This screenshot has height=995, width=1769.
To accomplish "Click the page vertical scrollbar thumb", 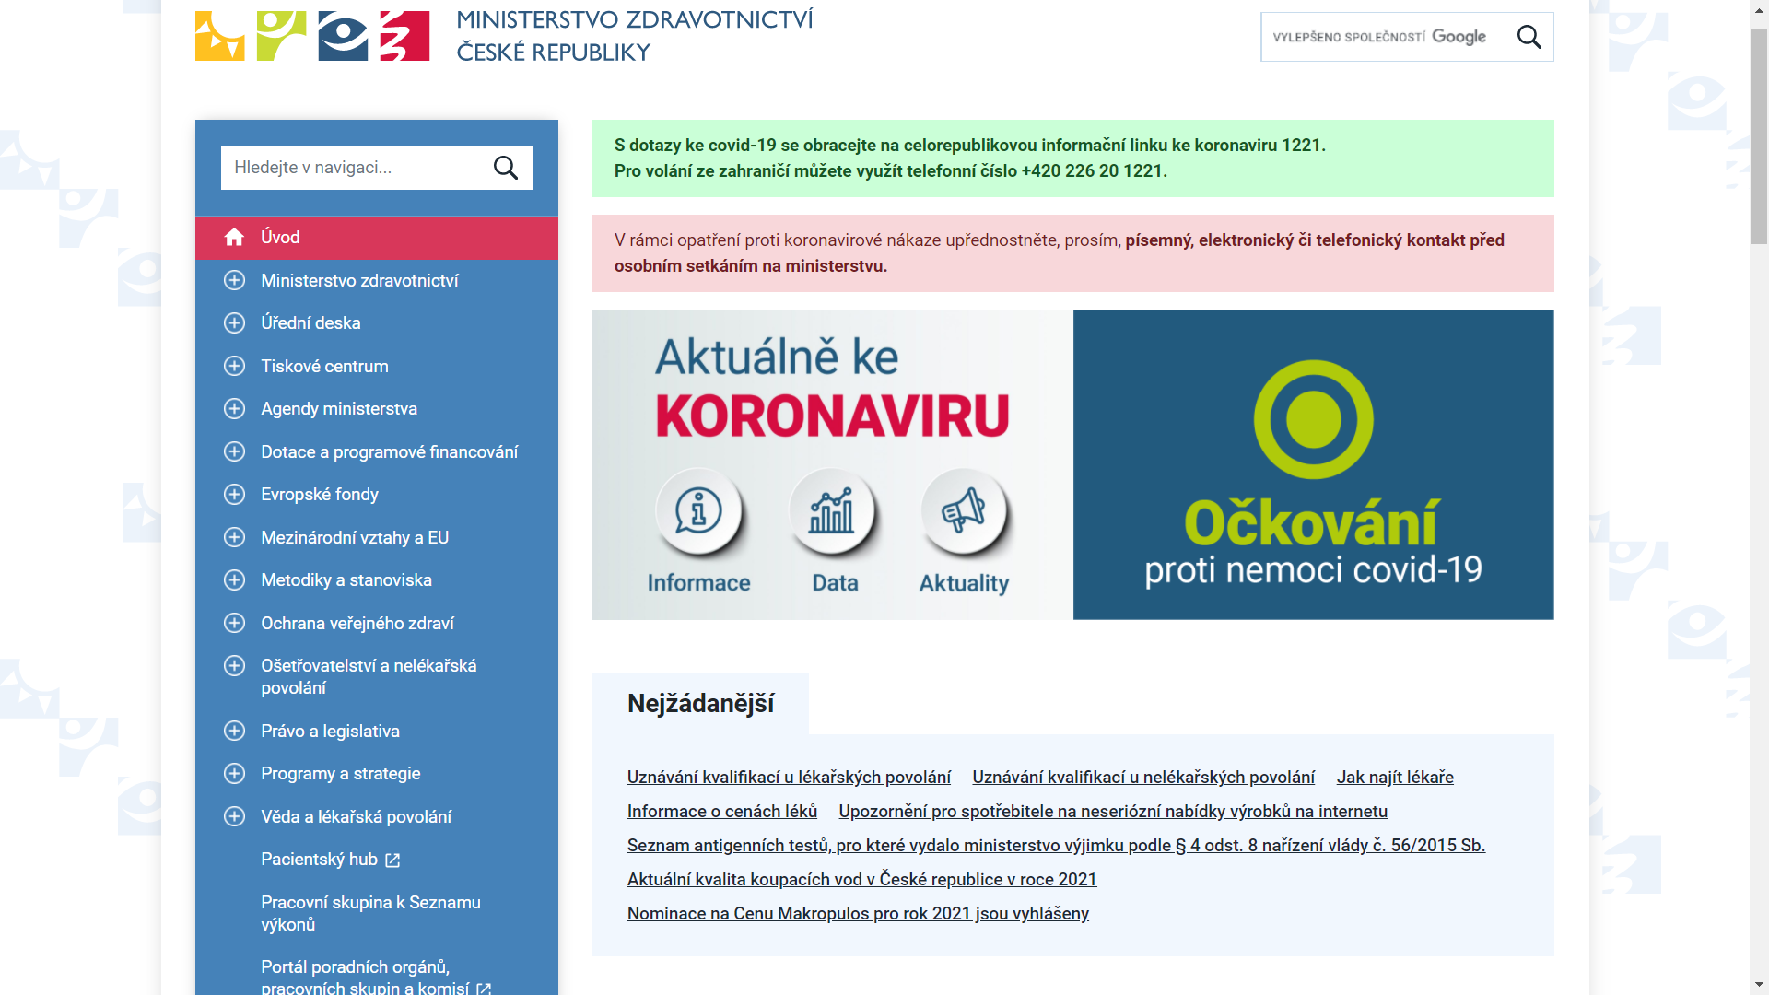I will click(x=1759, y=138).
